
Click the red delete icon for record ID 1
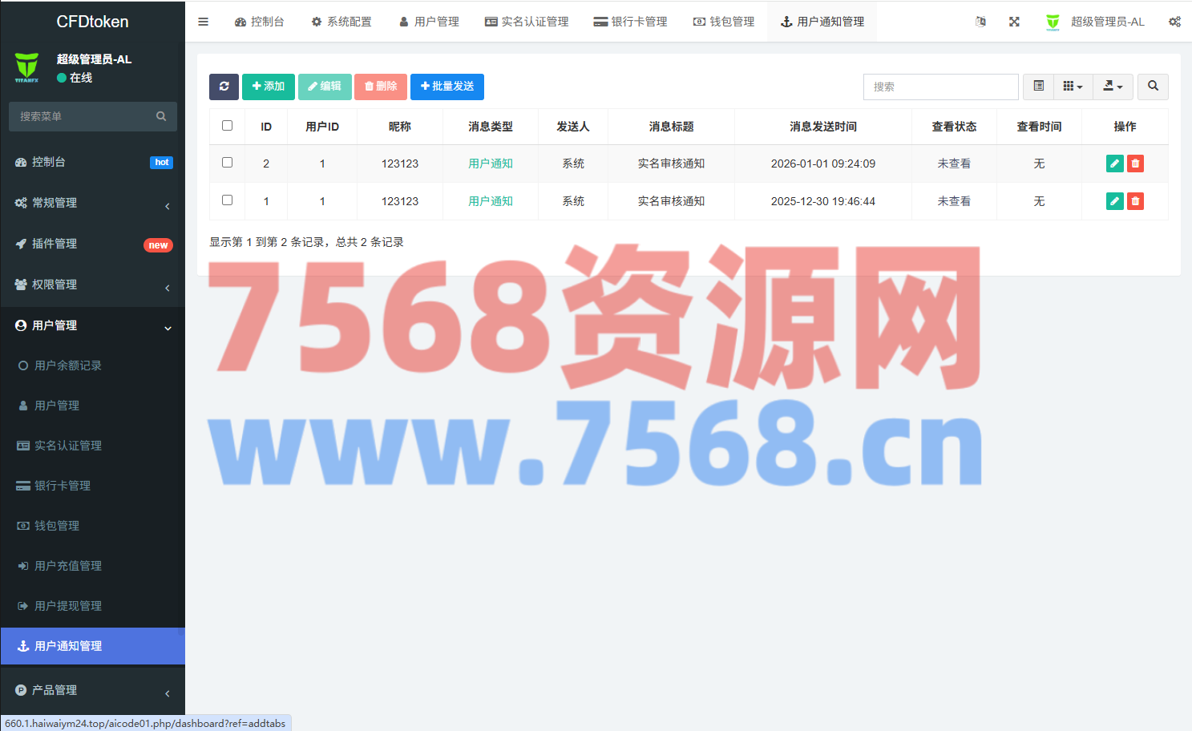pos(1135,201)
